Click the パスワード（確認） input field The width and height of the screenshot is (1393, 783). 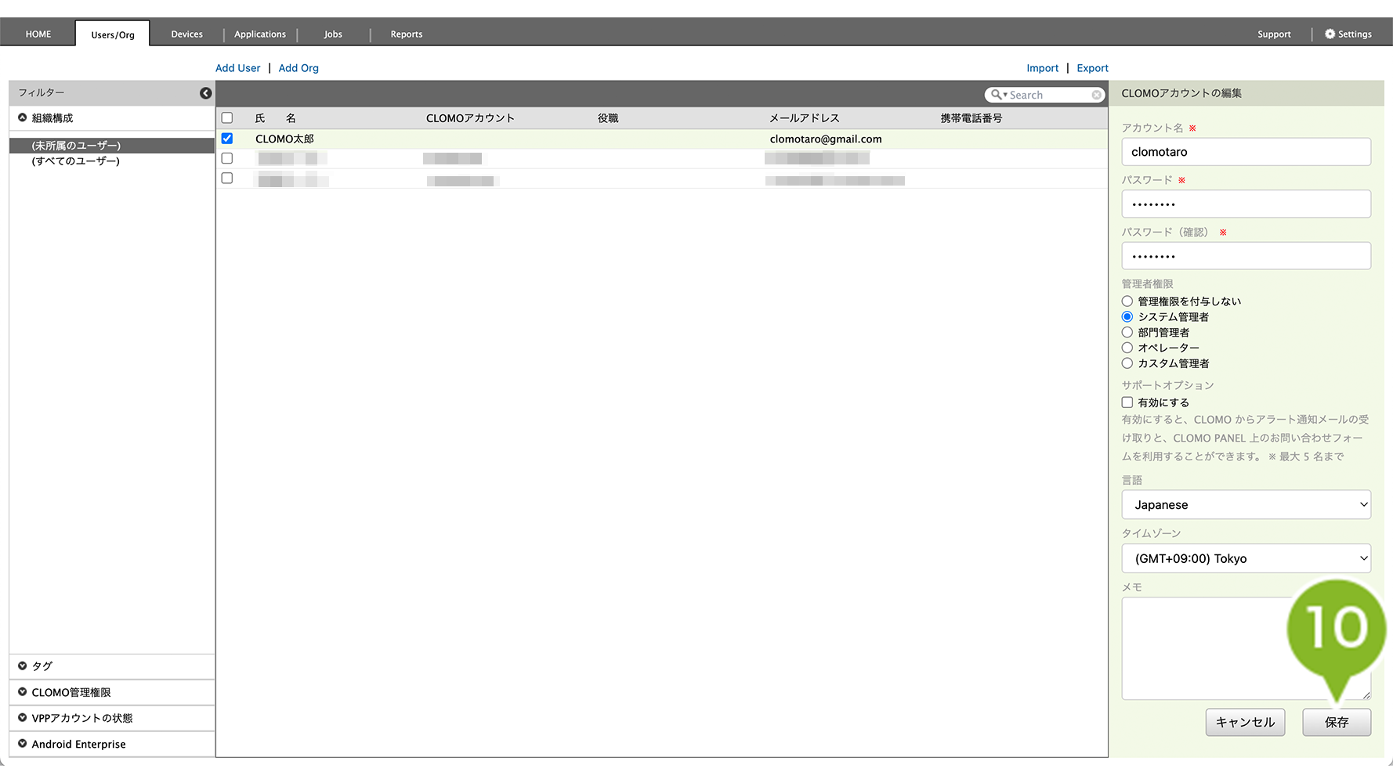[x=1246, y=256]
